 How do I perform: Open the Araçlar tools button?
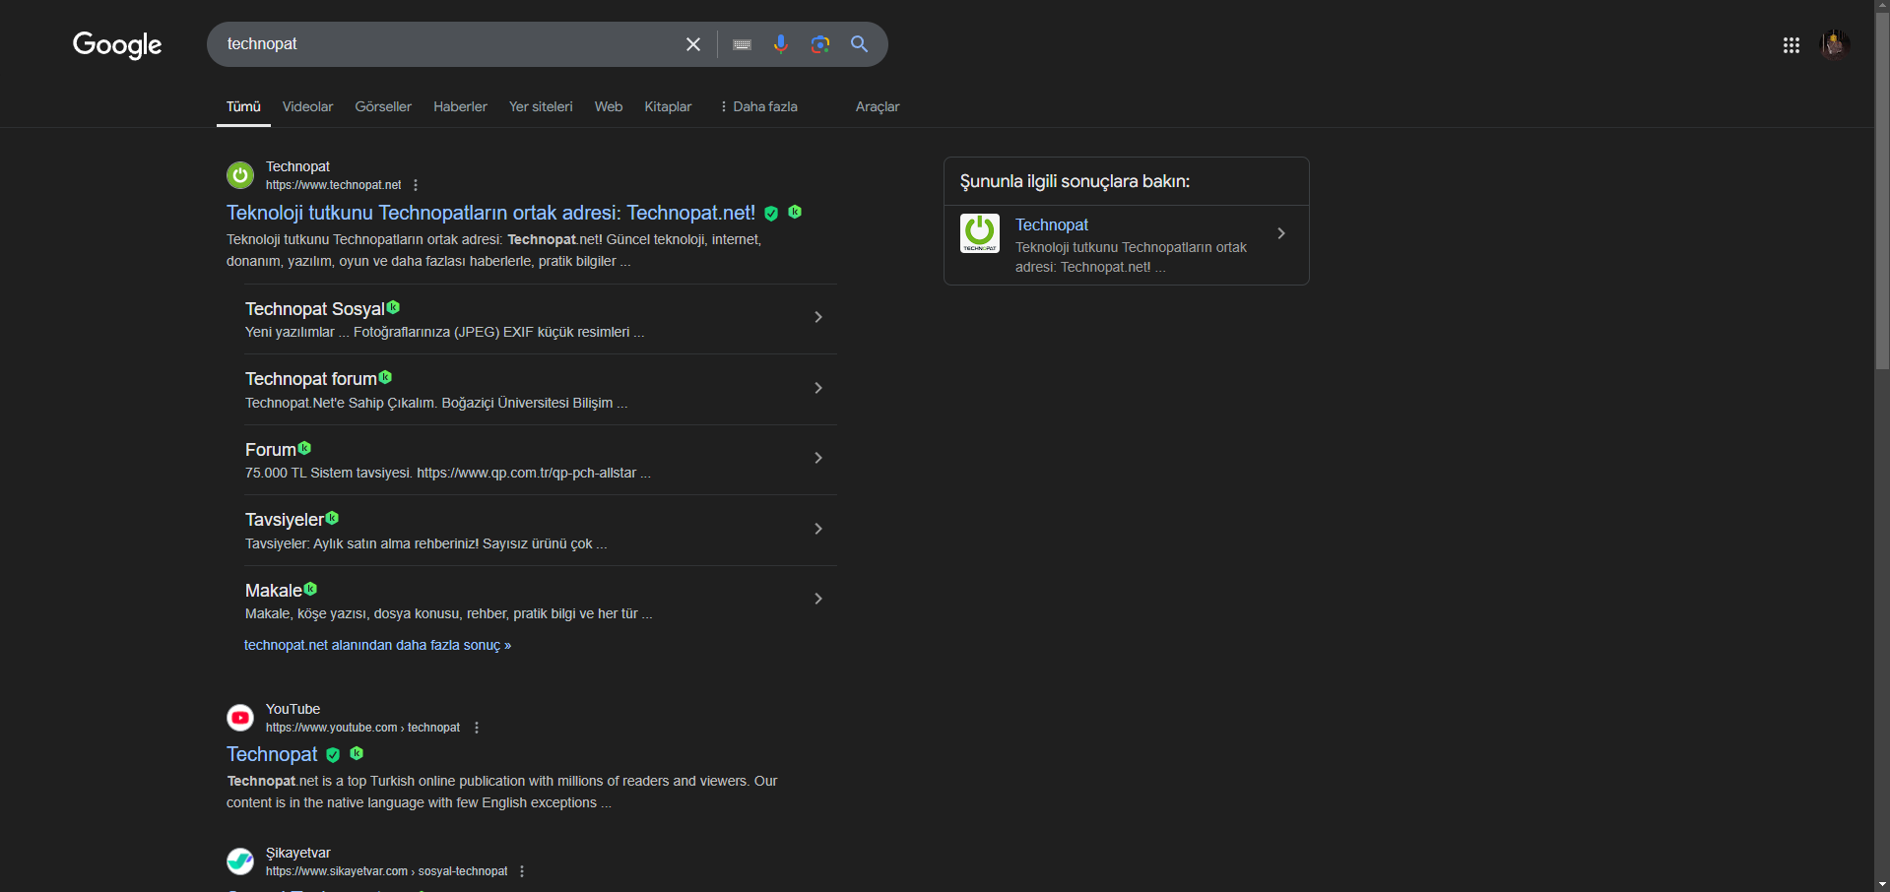(x=878, y=106)
